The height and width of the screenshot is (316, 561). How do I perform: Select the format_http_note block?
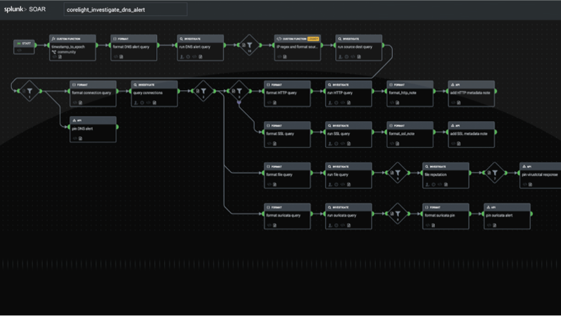410,94
